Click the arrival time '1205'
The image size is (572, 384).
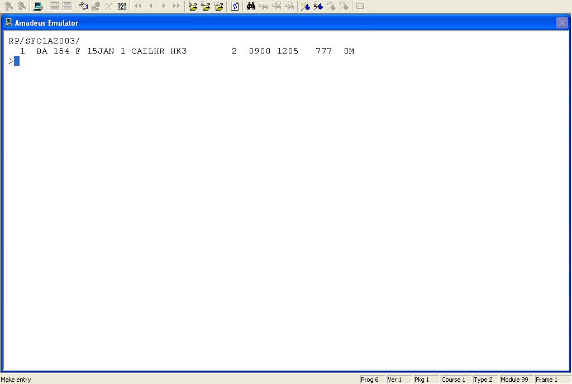click(288, 51)
